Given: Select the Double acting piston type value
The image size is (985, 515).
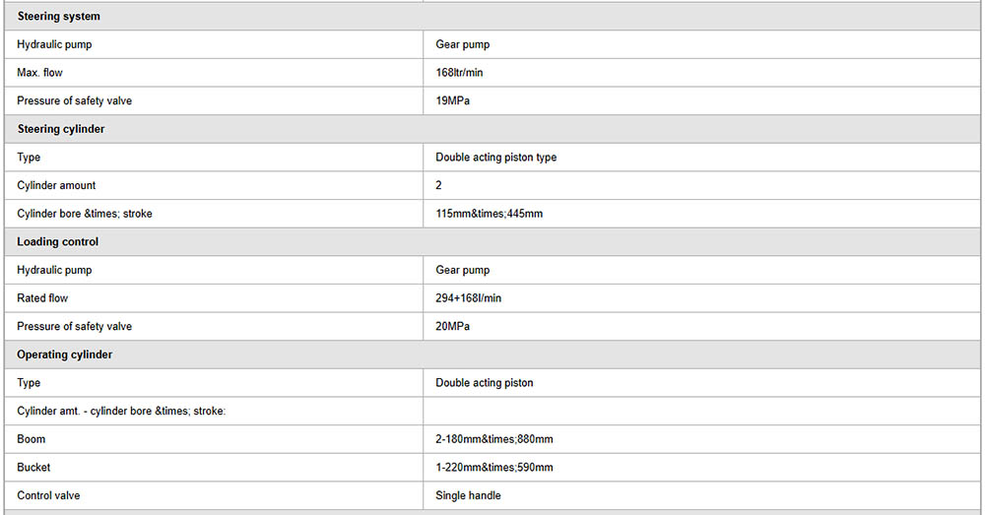Looking at the screenshot, I should 495,158.
